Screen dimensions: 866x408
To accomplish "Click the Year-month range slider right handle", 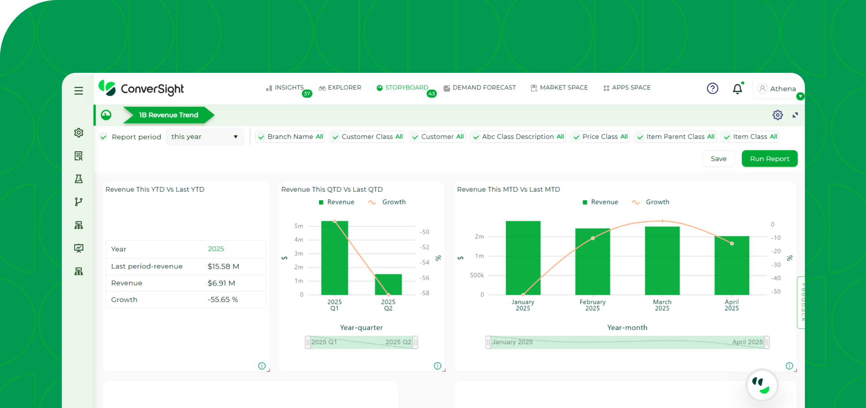I will (x=767, y=342).
